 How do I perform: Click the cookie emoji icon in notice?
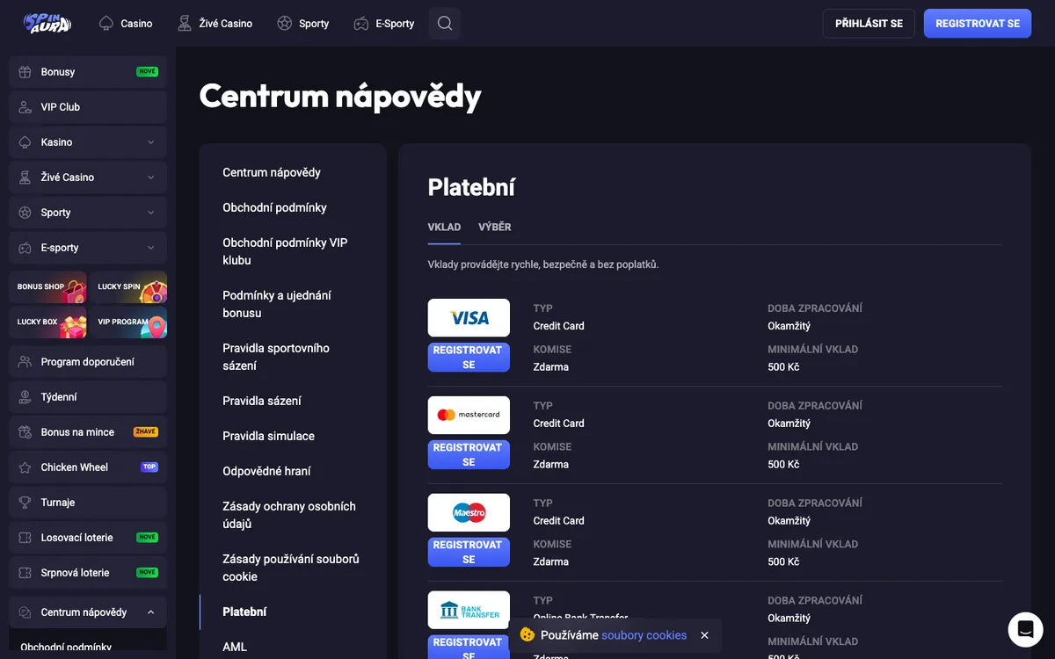coord(527,634)
